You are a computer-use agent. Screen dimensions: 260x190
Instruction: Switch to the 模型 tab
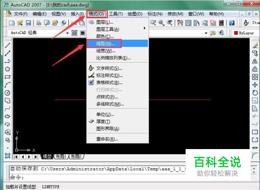click(47, 157)
